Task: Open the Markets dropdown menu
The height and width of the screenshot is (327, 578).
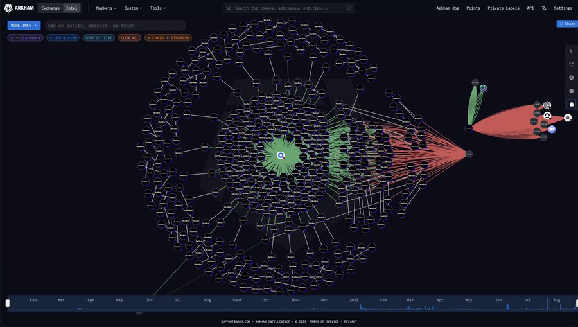Action: (106, 8)
